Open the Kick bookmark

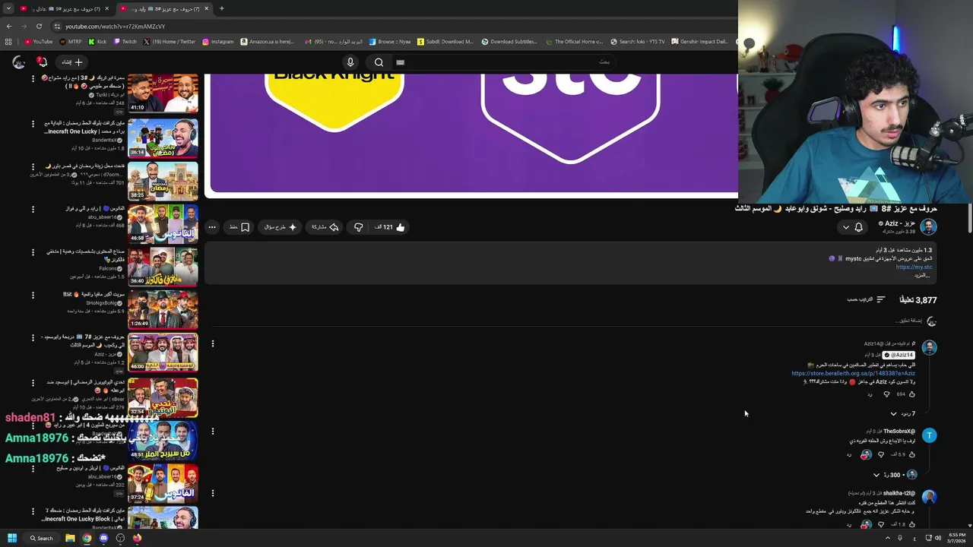coord(97,42)
